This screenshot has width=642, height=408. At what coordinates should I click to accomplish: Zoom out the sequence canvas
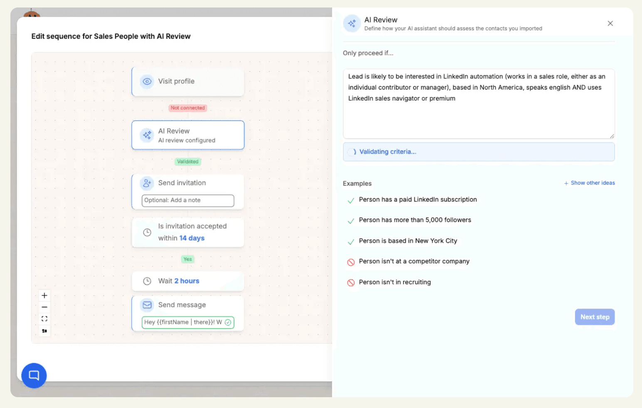click(x=44, y=307)
